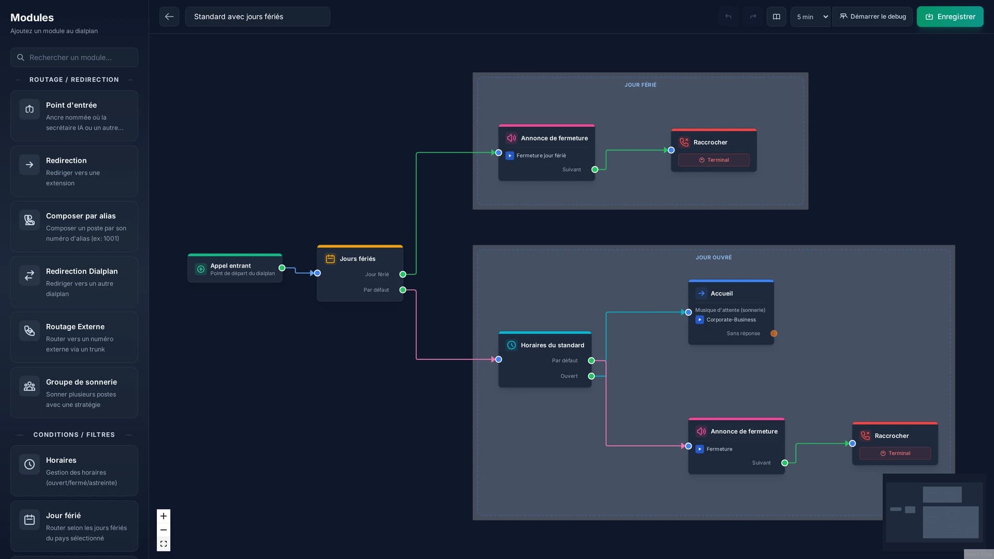Click the Musique d'attente (sonnerie) label
The width and height of the screenshot is (994, 559).
[x=730, y=310]
